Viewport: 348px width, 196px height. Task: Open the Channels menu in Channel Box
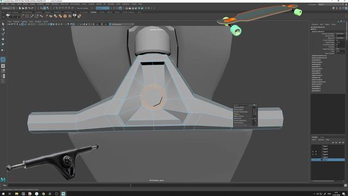(315, 24)
